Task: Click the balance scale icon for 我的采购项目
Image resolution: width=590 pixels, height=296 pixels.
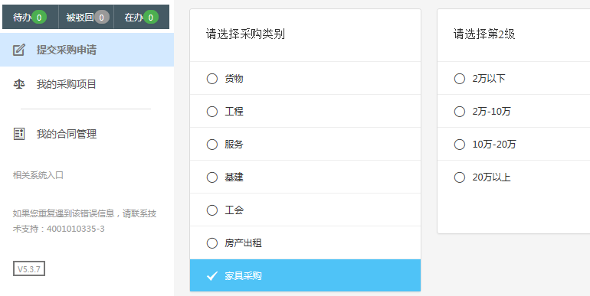Action: point(19,84)
